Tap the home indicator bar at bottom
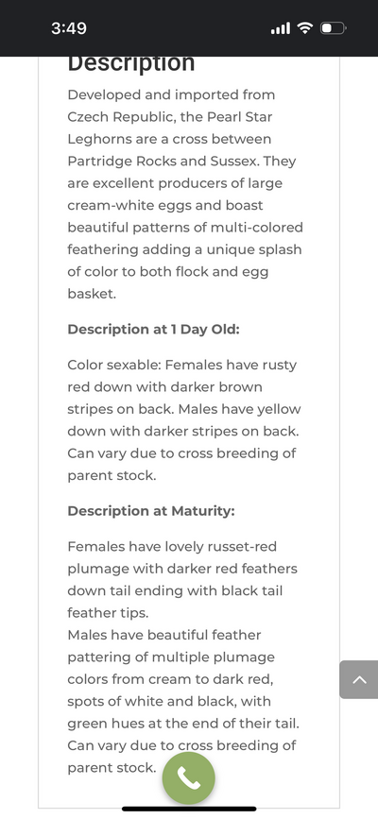Image resolution: width=378 pixels, height=819 pixels. 189,809
